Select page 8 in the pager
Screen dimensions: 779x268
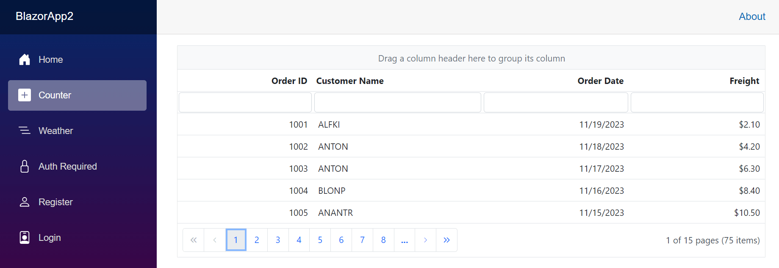383,240
